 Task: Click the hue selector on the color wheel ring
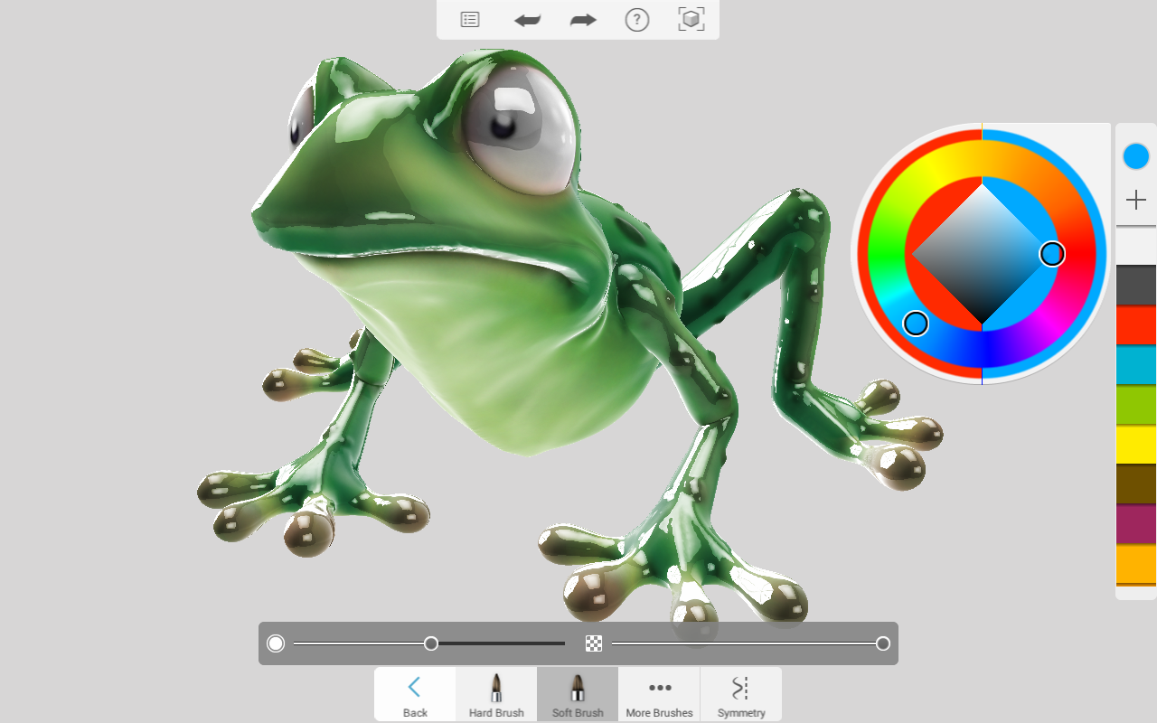pos(916,323)
